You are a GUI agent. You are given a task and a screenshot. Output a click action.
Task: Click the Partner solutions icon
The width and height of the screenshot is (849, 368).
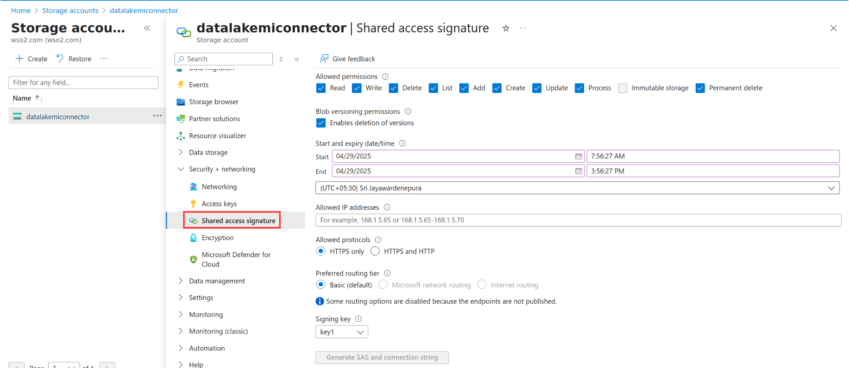click(181, 119)
